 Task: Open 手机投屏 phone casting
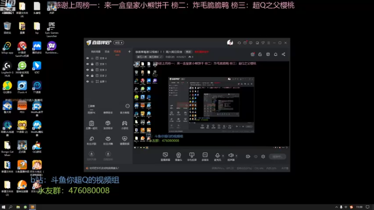coord(192,157)
